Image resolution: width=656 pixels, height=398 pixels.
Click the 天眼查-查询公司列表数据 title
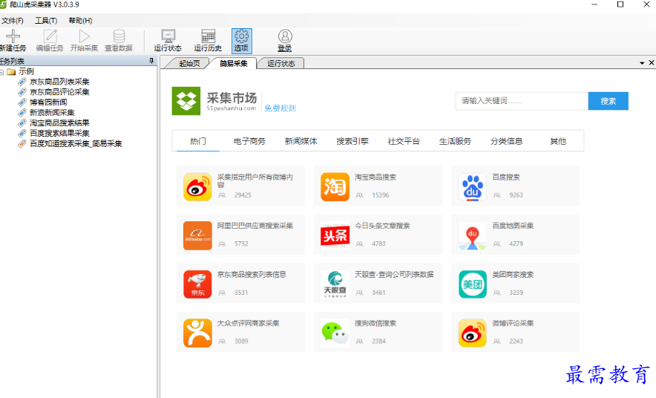(394, 275)
